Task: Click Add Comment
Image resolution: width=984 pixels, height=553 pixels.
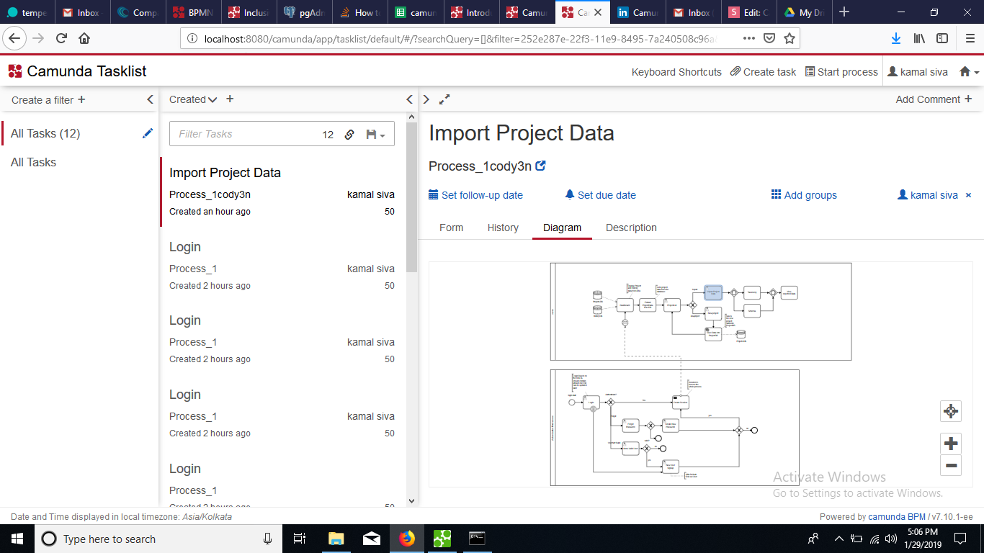Action: pos(934,99)
